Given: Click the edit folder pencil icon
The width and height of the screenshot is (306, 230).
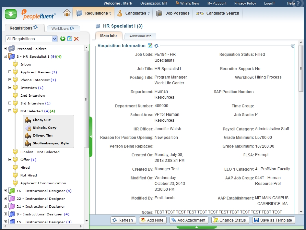Looking at the screenshot, I should (x=70, y=39).
